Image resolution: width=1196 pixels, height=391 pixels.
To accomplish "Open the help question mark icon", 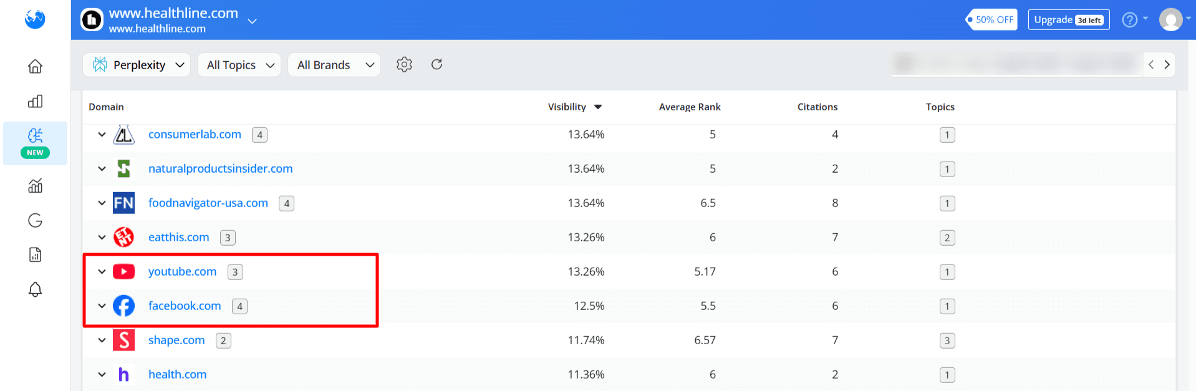I will tap(1129, 20).
